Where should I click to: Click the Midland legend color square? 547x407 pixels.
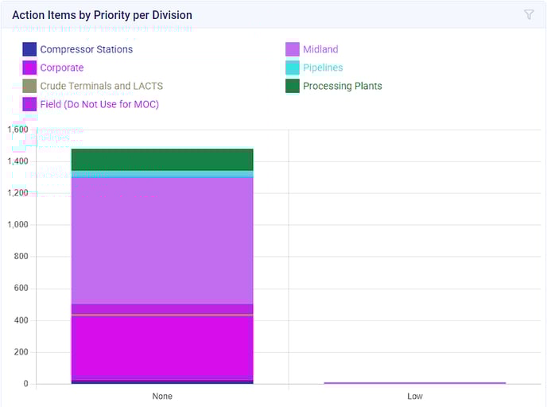292,49
